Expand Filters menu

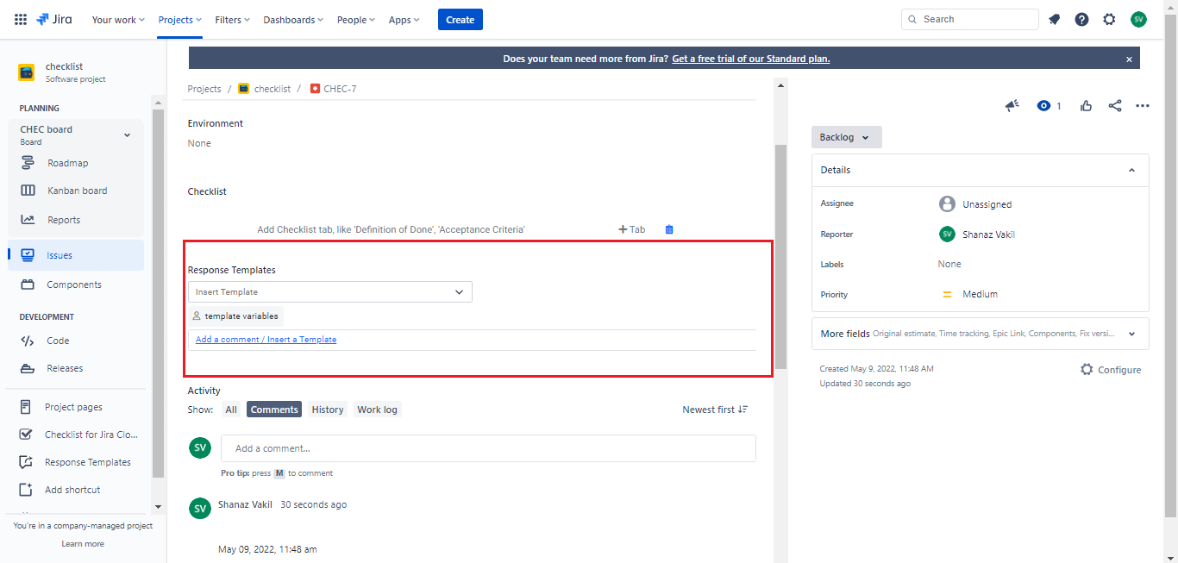(x=233, y=20)
